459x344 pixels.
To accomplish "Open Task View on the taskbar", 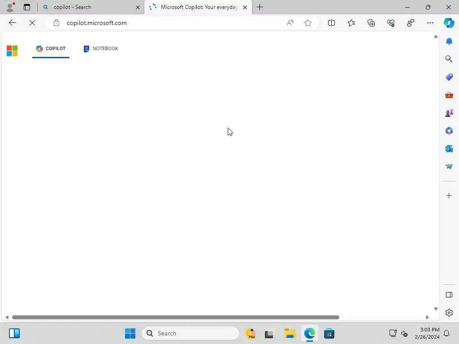I will (269, 333).
